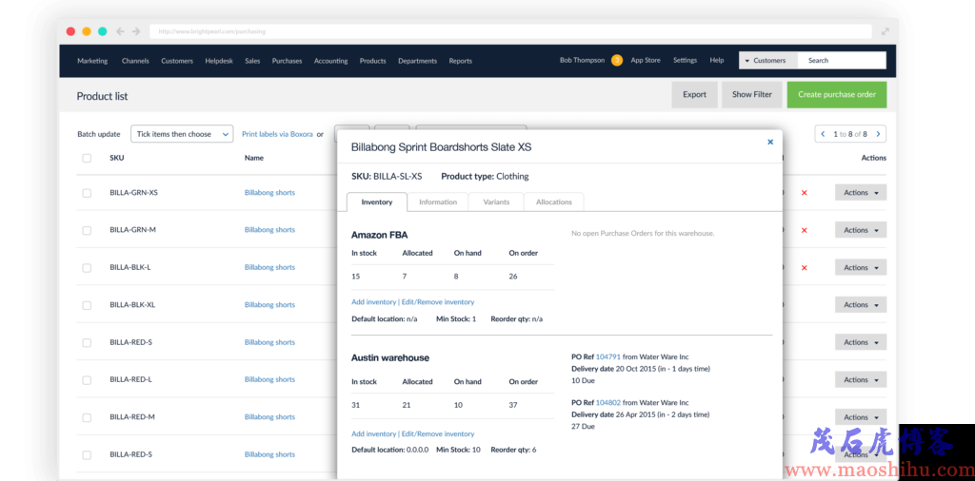Open Actions dropdown for BILLA-BLK-XL

pyautogui.click(x=861, y=305)
